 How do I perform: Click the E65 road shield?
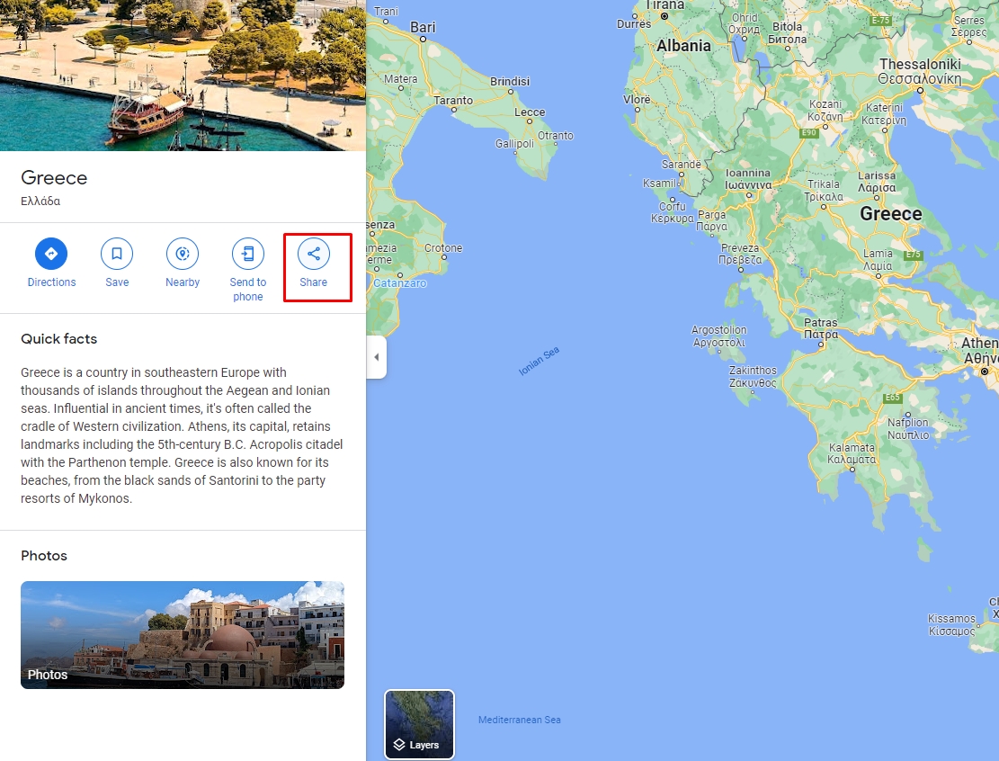point(893,398)
